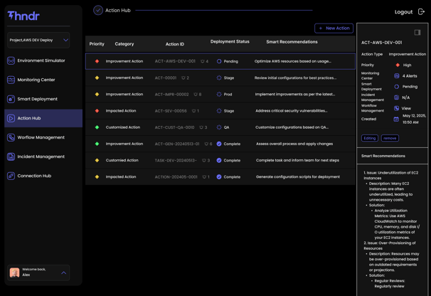Click red priority diamond for ACT-SEV-00056
Viewport: 431px width, 296px height.
(x=97, y=110)
